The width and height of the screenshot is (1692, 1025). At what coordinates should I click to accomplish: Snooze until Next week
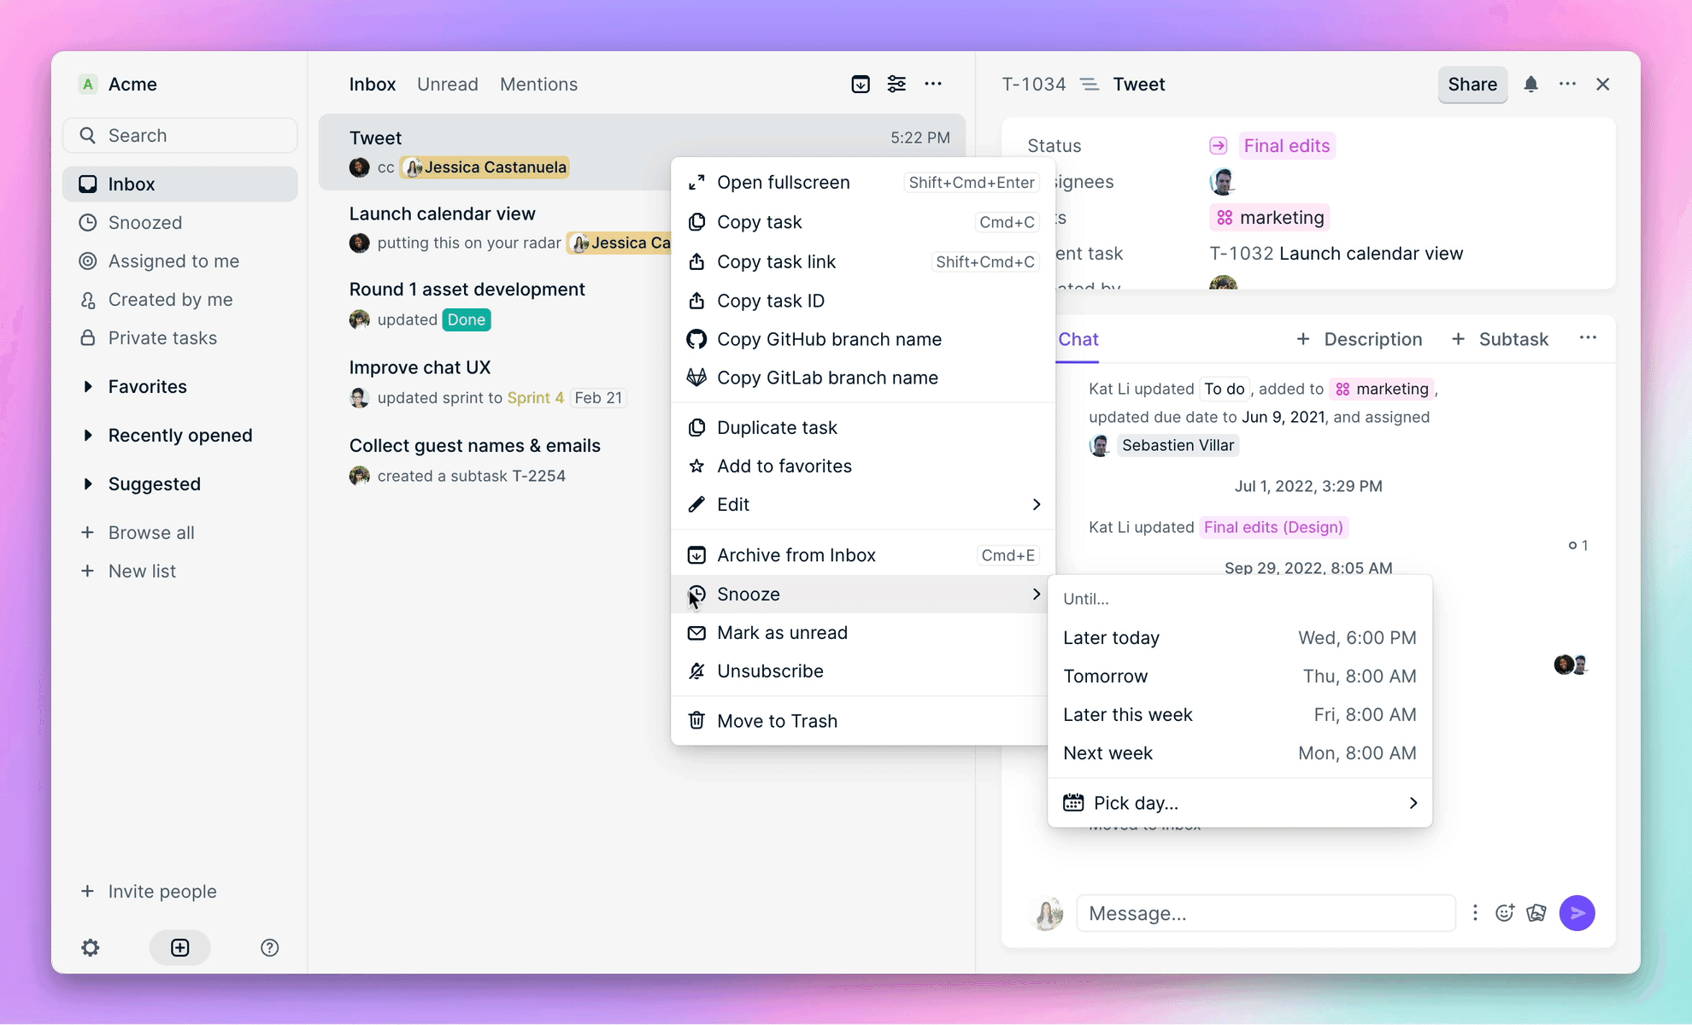1240,753
